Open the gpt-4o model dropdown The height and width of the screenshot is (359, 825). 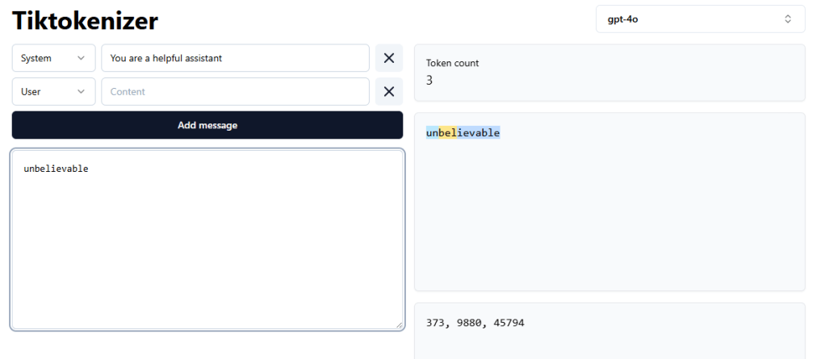[699, 19]
